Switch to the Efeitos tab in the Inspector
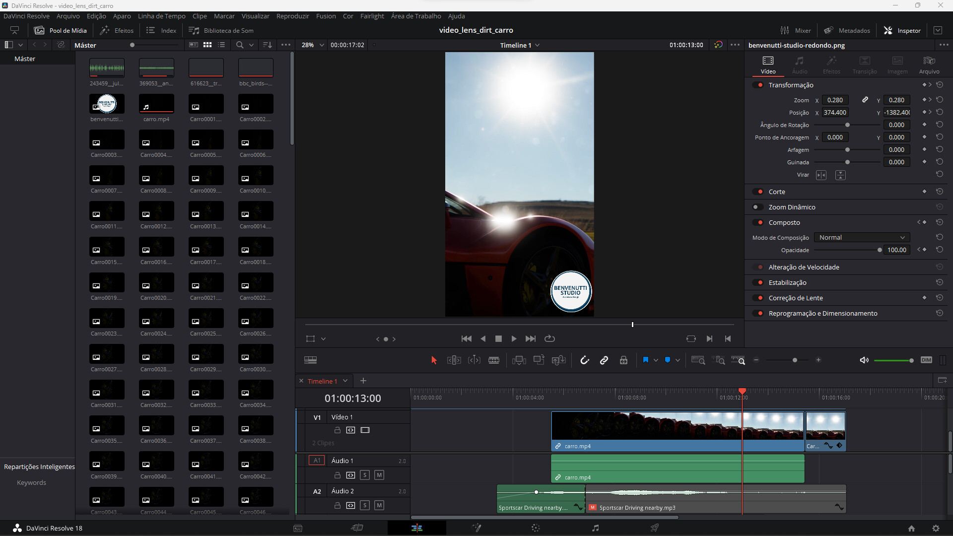The image size is (953, 536). 831,65
